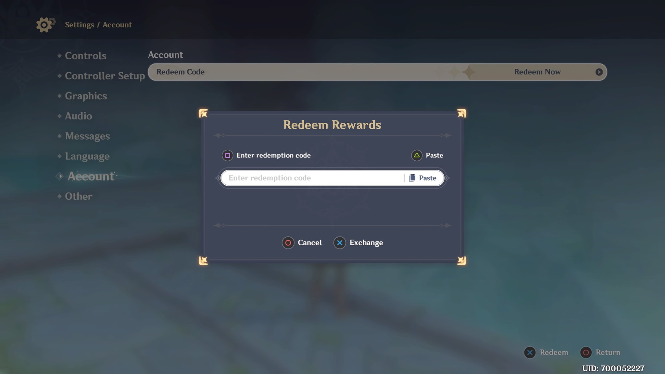
Task: Click the bottom-right cross Redeem icon
Action: [x=530, y=353]
